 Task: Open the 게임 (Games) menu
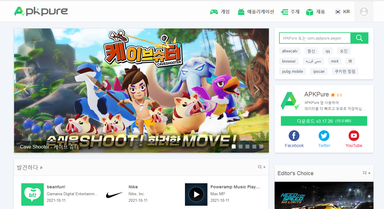(220, 12)
